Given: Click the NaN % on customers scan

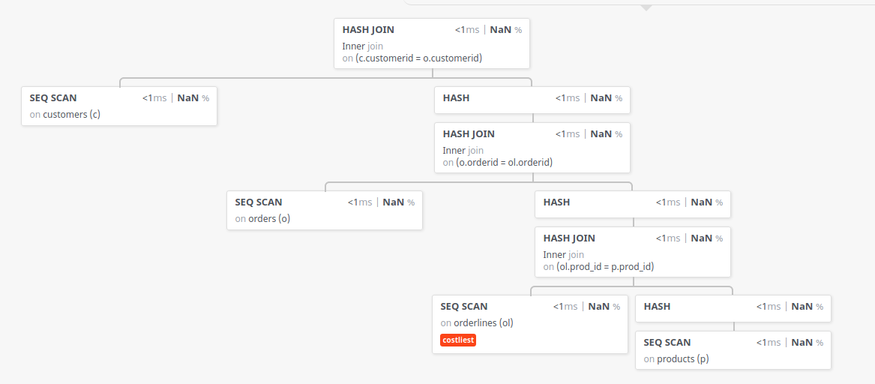Looking at the screenshot, I should pyautogui.click(x=193, y=97).
